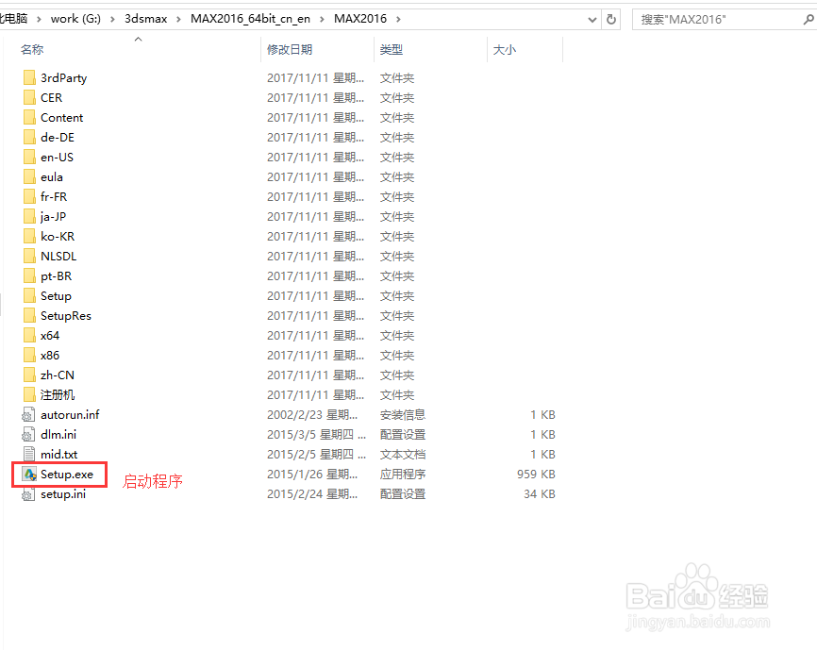The width and height of the screenshot is (817, 650).
Task: Select the 注册机 folder name
Action: [58, 394]
